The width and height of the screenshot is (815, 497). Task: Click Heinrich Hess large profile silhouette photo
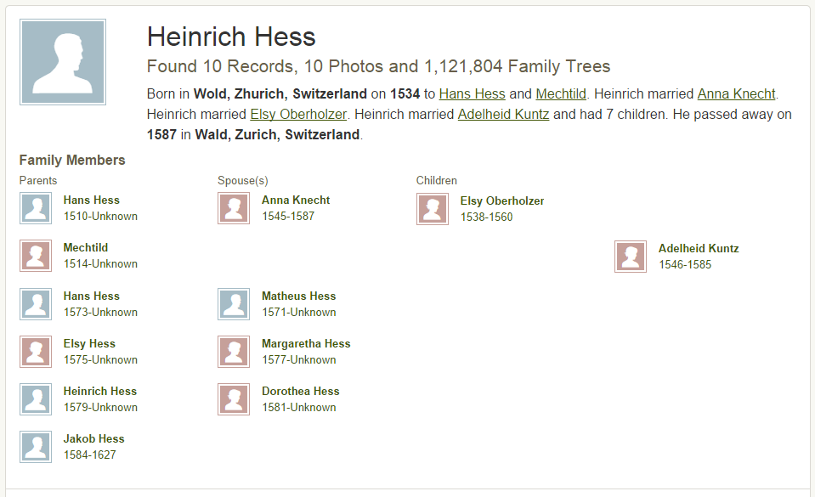(63, 62)
